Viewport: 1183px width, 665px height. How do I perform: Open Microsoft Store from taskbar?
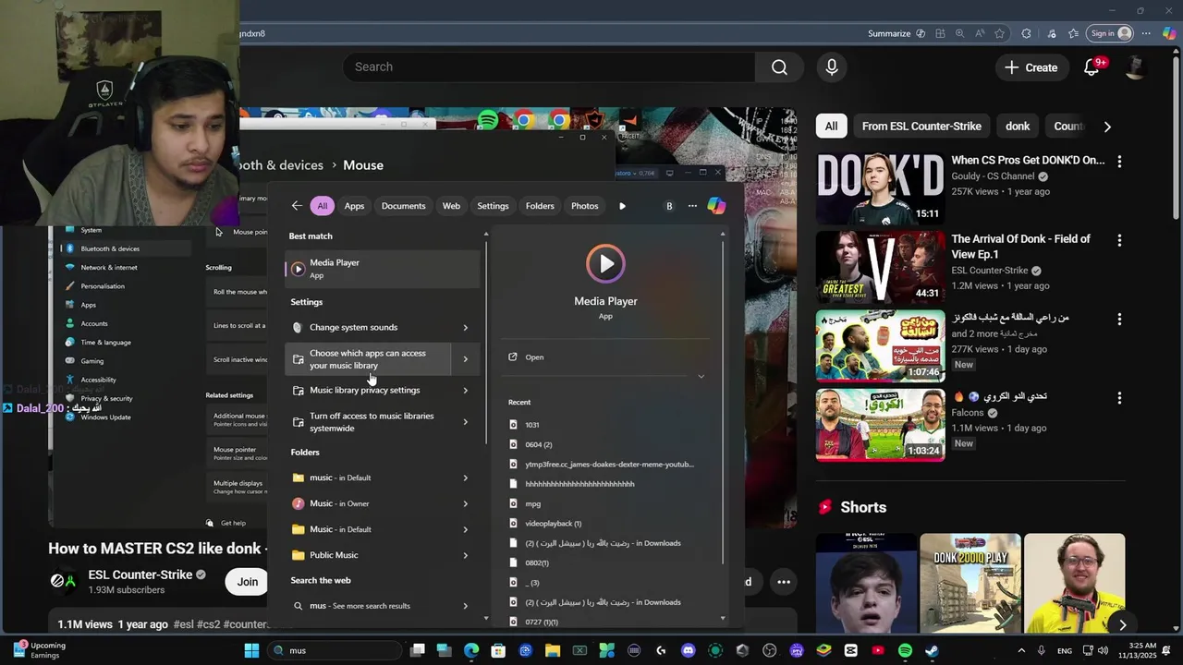[498, 650]
